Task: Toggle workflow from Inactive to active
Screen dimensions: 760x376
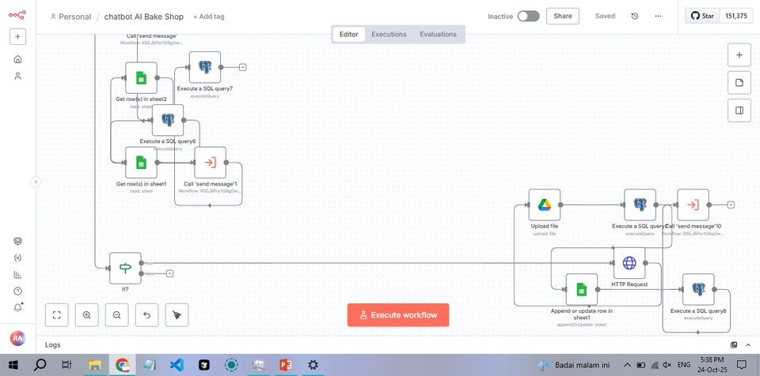Action: click(528, 16)
